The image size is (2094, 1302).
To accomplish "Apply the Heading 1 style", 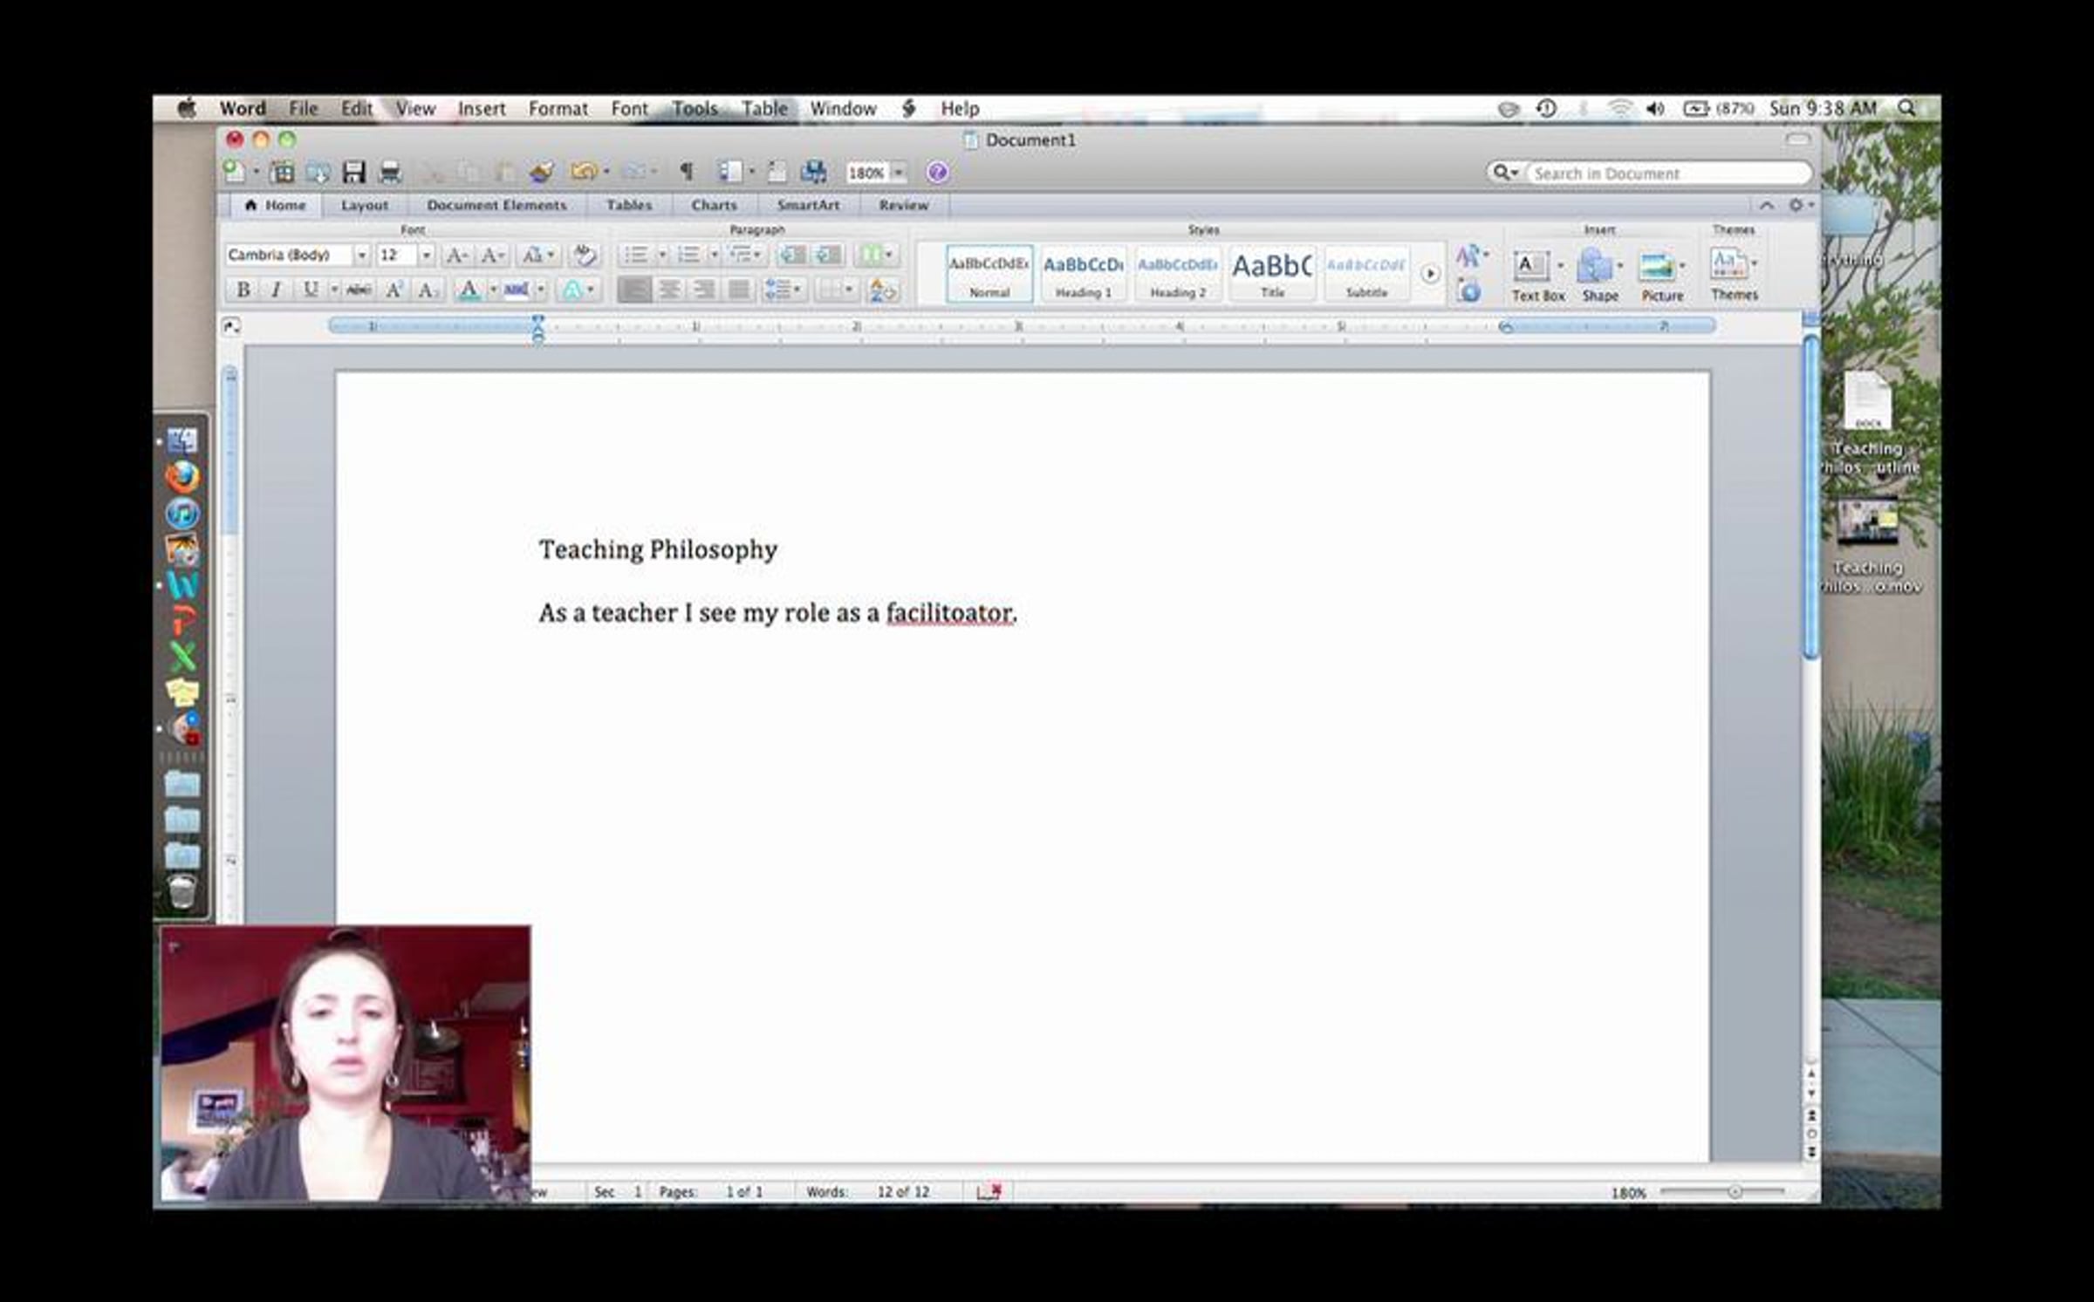I will (1083, 273).
